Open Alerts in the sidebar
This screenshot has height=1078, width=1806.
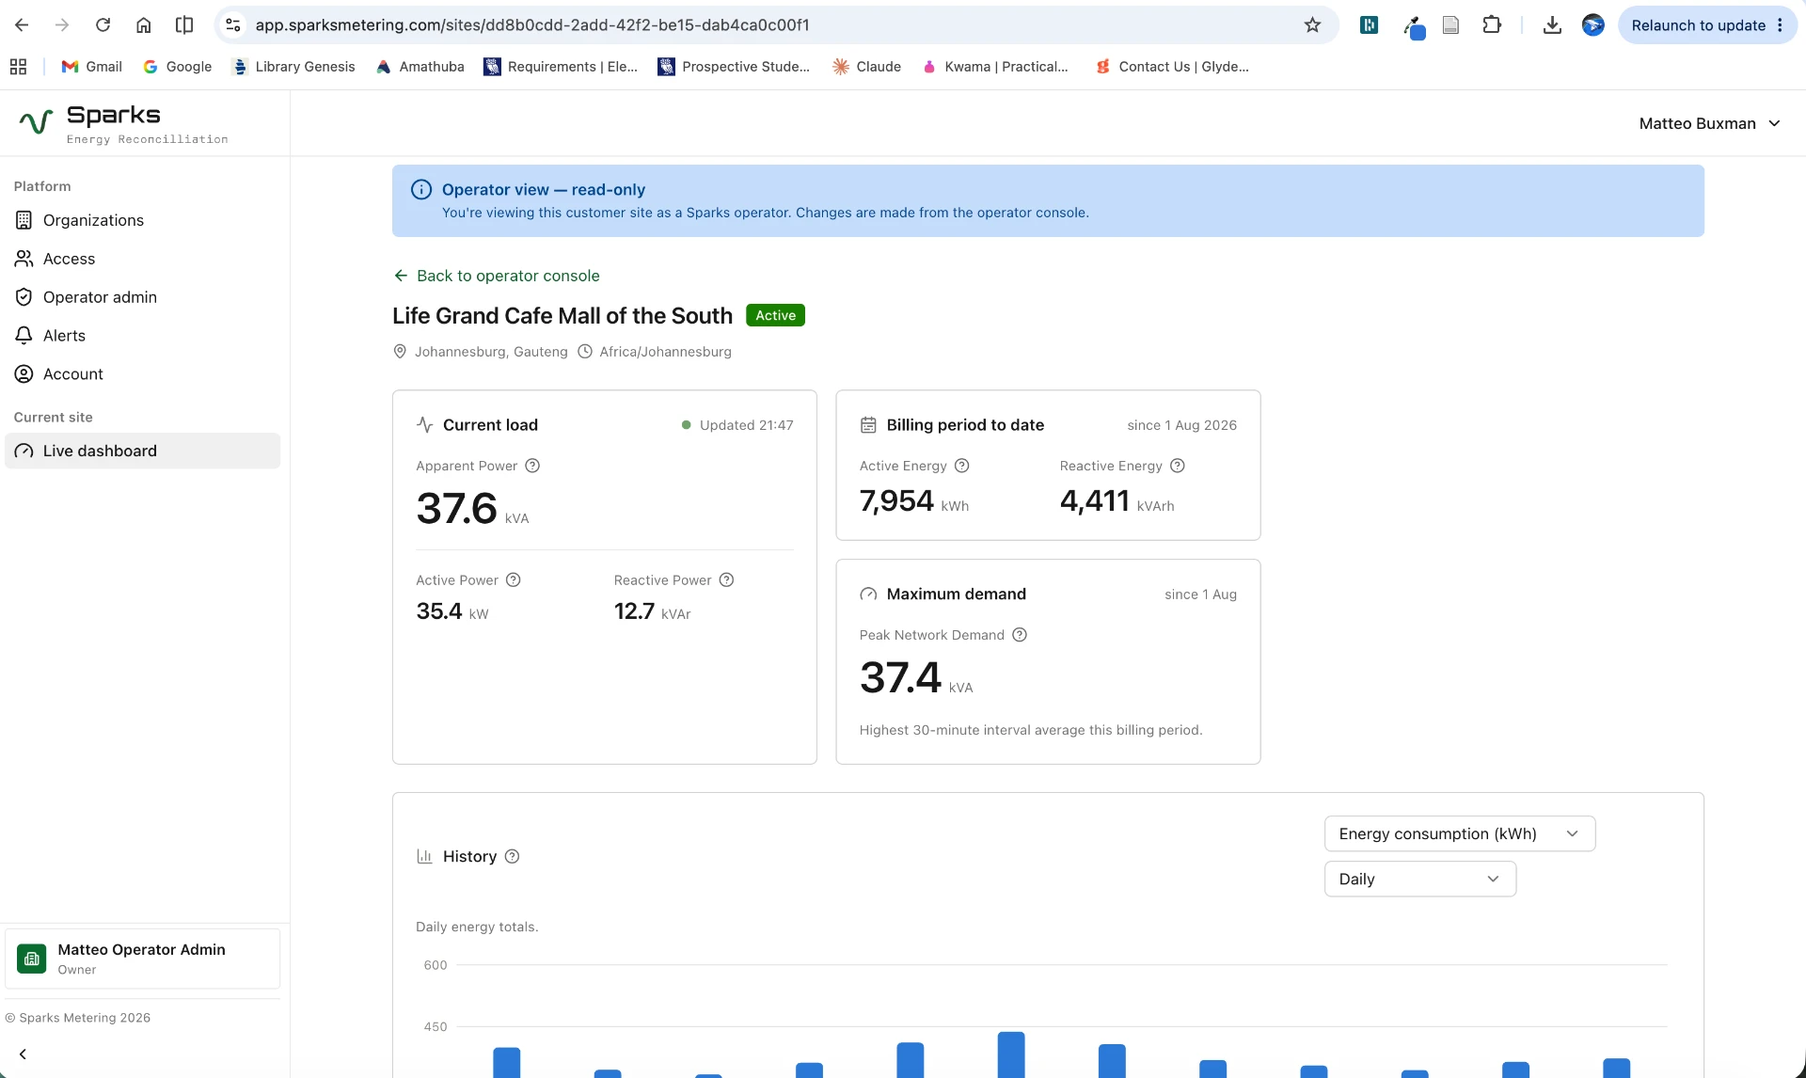coord(143,336)
